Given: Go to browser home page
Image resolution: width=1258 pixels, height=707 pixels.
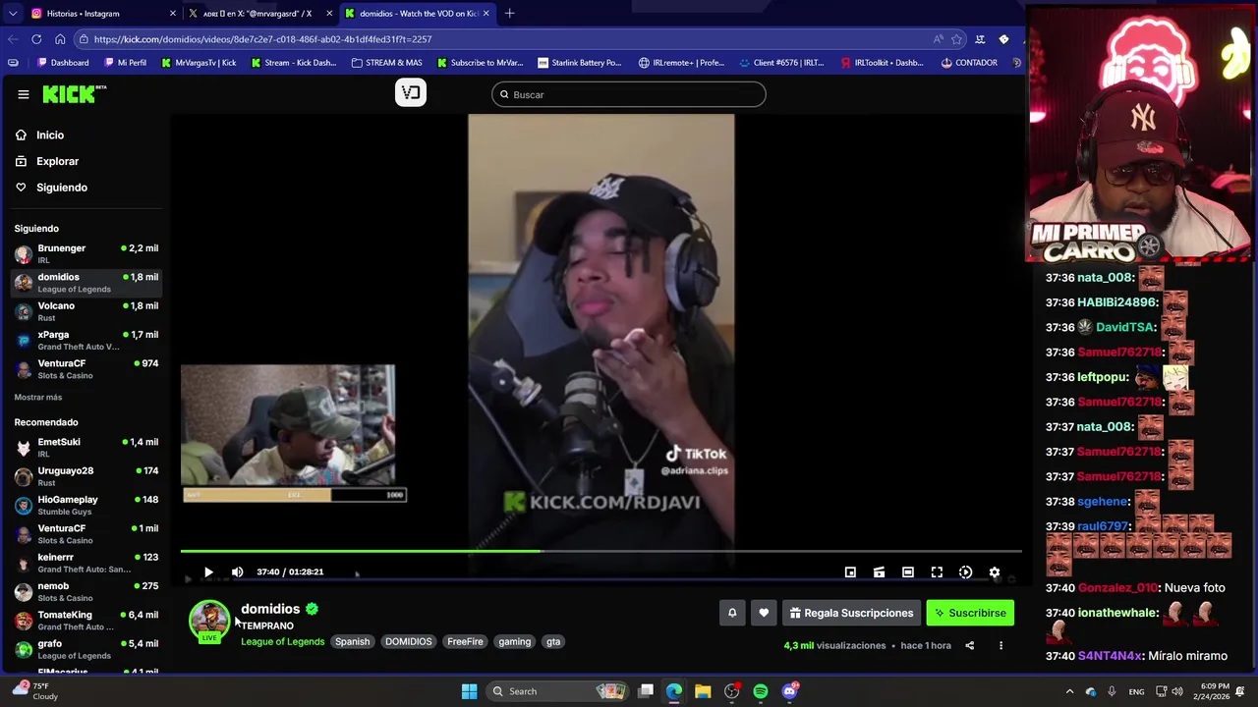Looking at the screenshot, I should (x=60, y=39).
